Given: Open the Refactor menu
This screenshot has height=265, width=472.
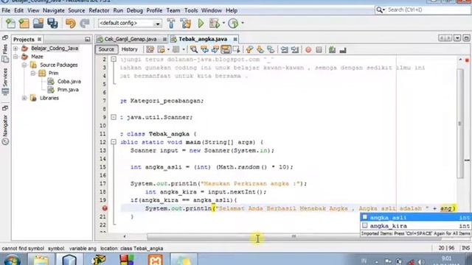Looking at the screenshot, I should [99, 10].
